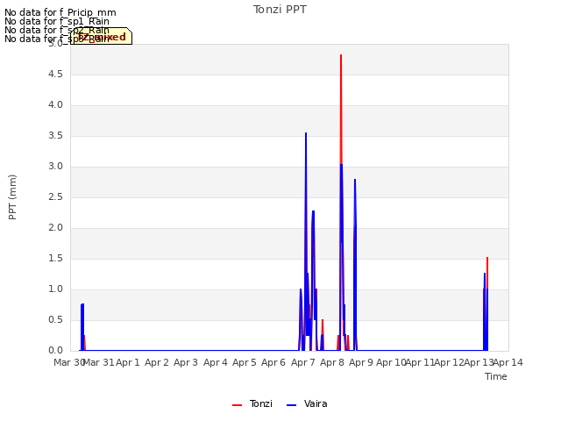Click the 'Apr 8' x-axis date label

(332, 362)
